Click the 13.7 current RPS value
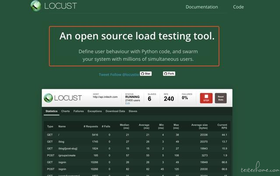 pos(224,142)
